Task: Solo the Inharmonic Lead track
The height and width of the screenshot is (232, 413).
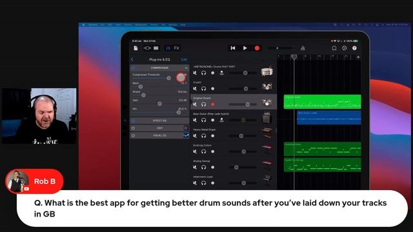Action: [x=204, y=183]
